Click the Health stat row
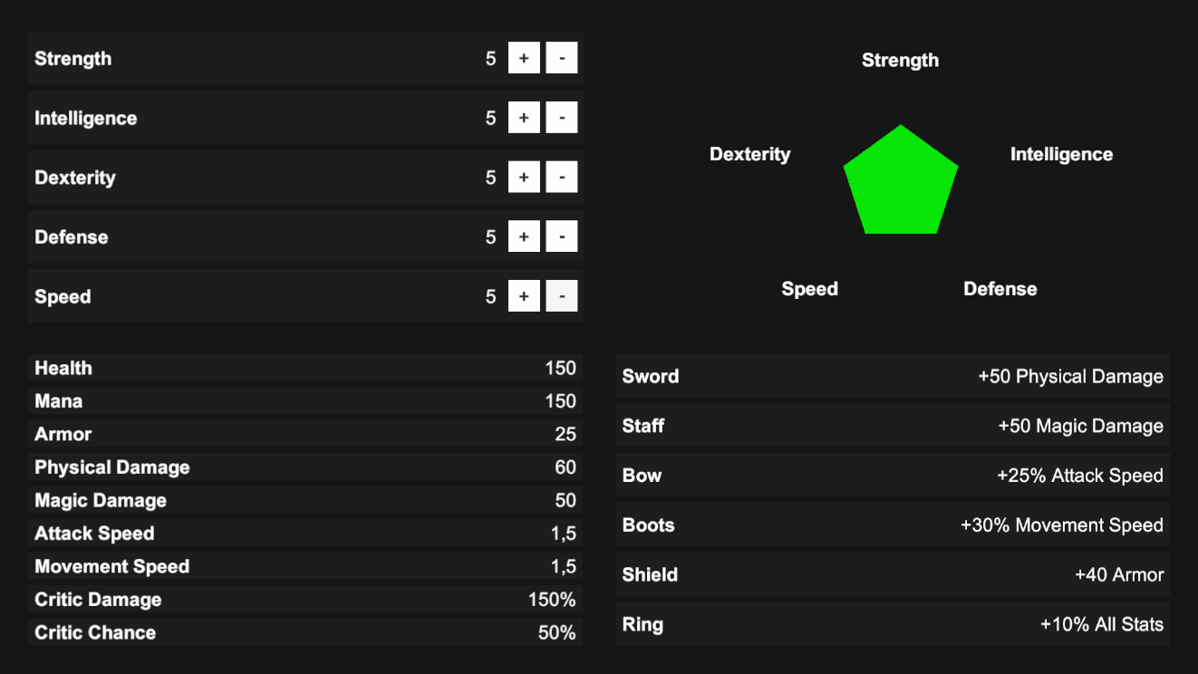Viewport: 1198px width, 674px height. pos(305,368)
